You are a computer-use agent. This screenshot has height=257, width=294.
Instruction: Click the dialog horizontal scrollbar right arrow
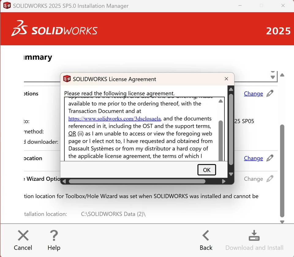coord(224,181)
